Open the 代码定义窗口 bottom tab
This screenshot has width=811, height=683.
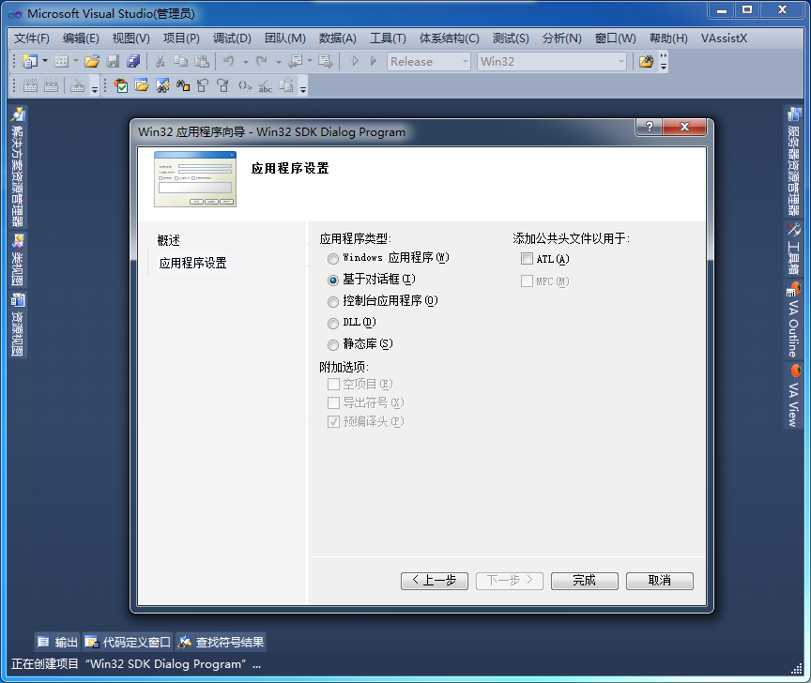tap(128, 642)
